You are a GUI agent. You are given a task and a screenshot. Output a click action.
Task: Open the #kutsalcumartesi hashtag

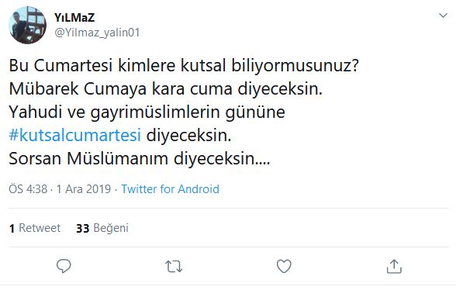75,135
